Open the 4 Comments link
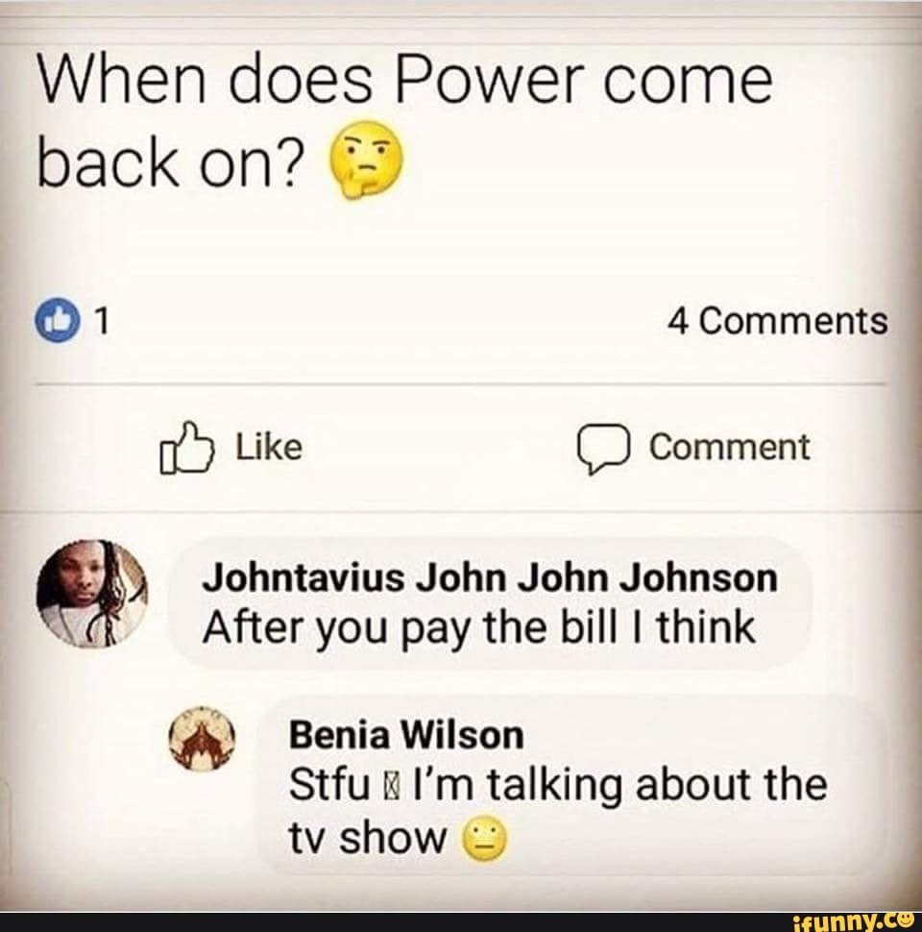This screenshot has height=932, width=922. (x=777, y=322)
